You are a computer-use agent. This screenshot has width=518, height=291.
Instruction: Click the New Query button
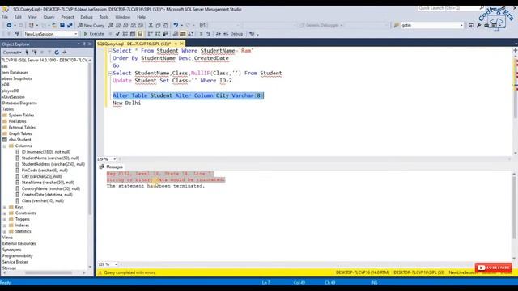tap(91, 25)
